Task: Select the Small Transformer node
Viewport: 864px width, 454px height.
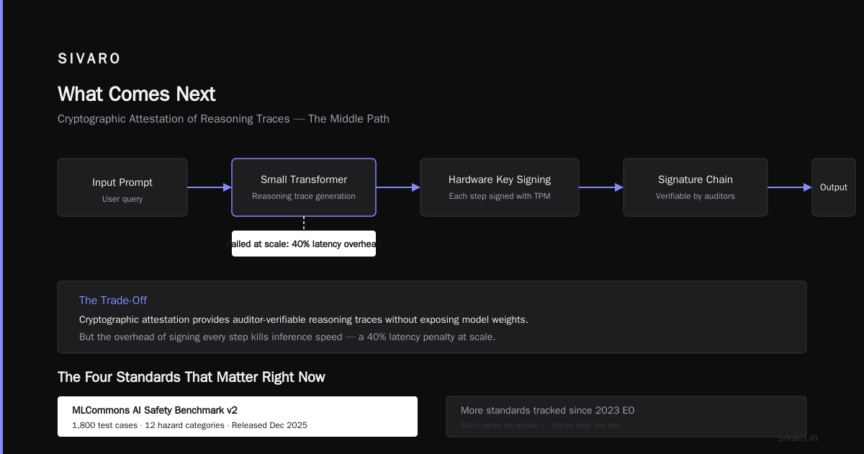Action: point(304,187)
